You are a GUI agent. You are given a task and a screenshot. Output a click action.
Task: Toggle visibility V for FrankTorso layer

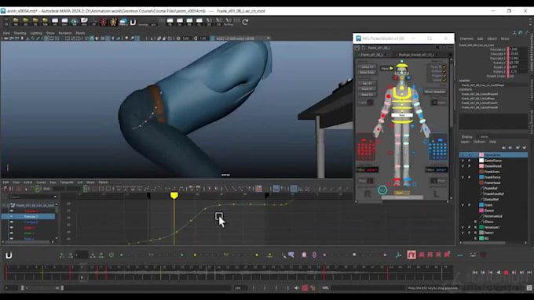point(463,177)
